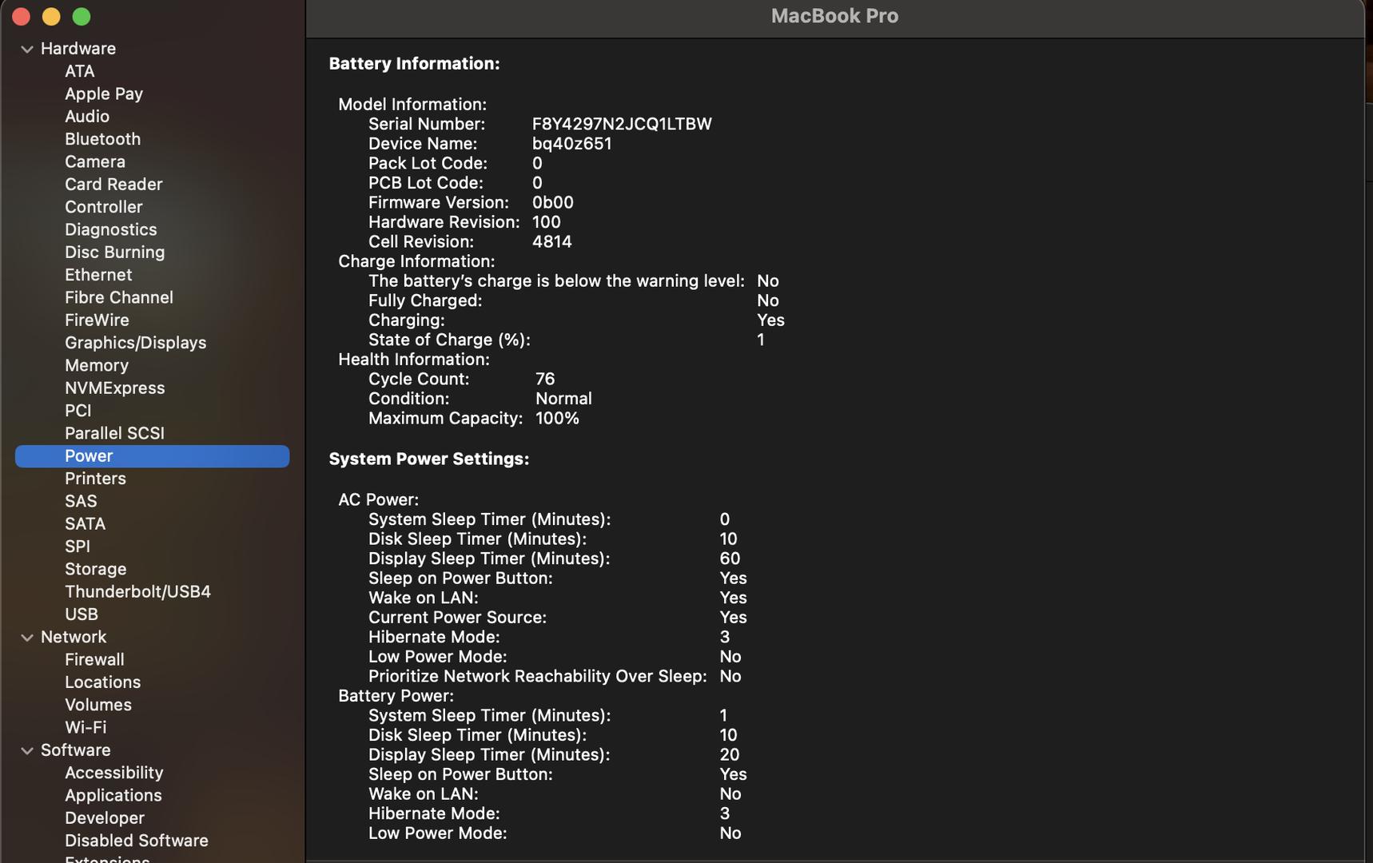This screenshot has width=1373, height=863.
Task: Open Accessibility under Software
Action: [x=113, y=773]
